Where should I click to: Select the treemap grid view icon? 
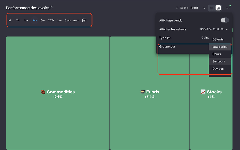tap(218, 8)
